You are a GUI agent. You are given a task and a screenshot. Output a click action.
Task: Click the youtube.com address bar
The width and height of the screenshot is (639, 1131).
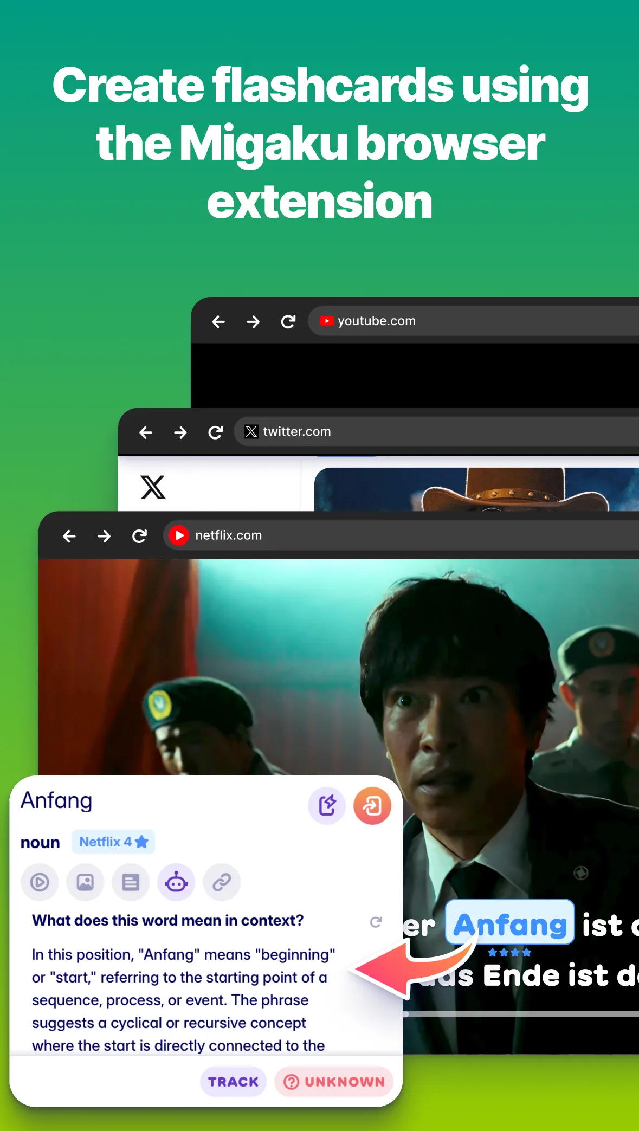point(473,321)
